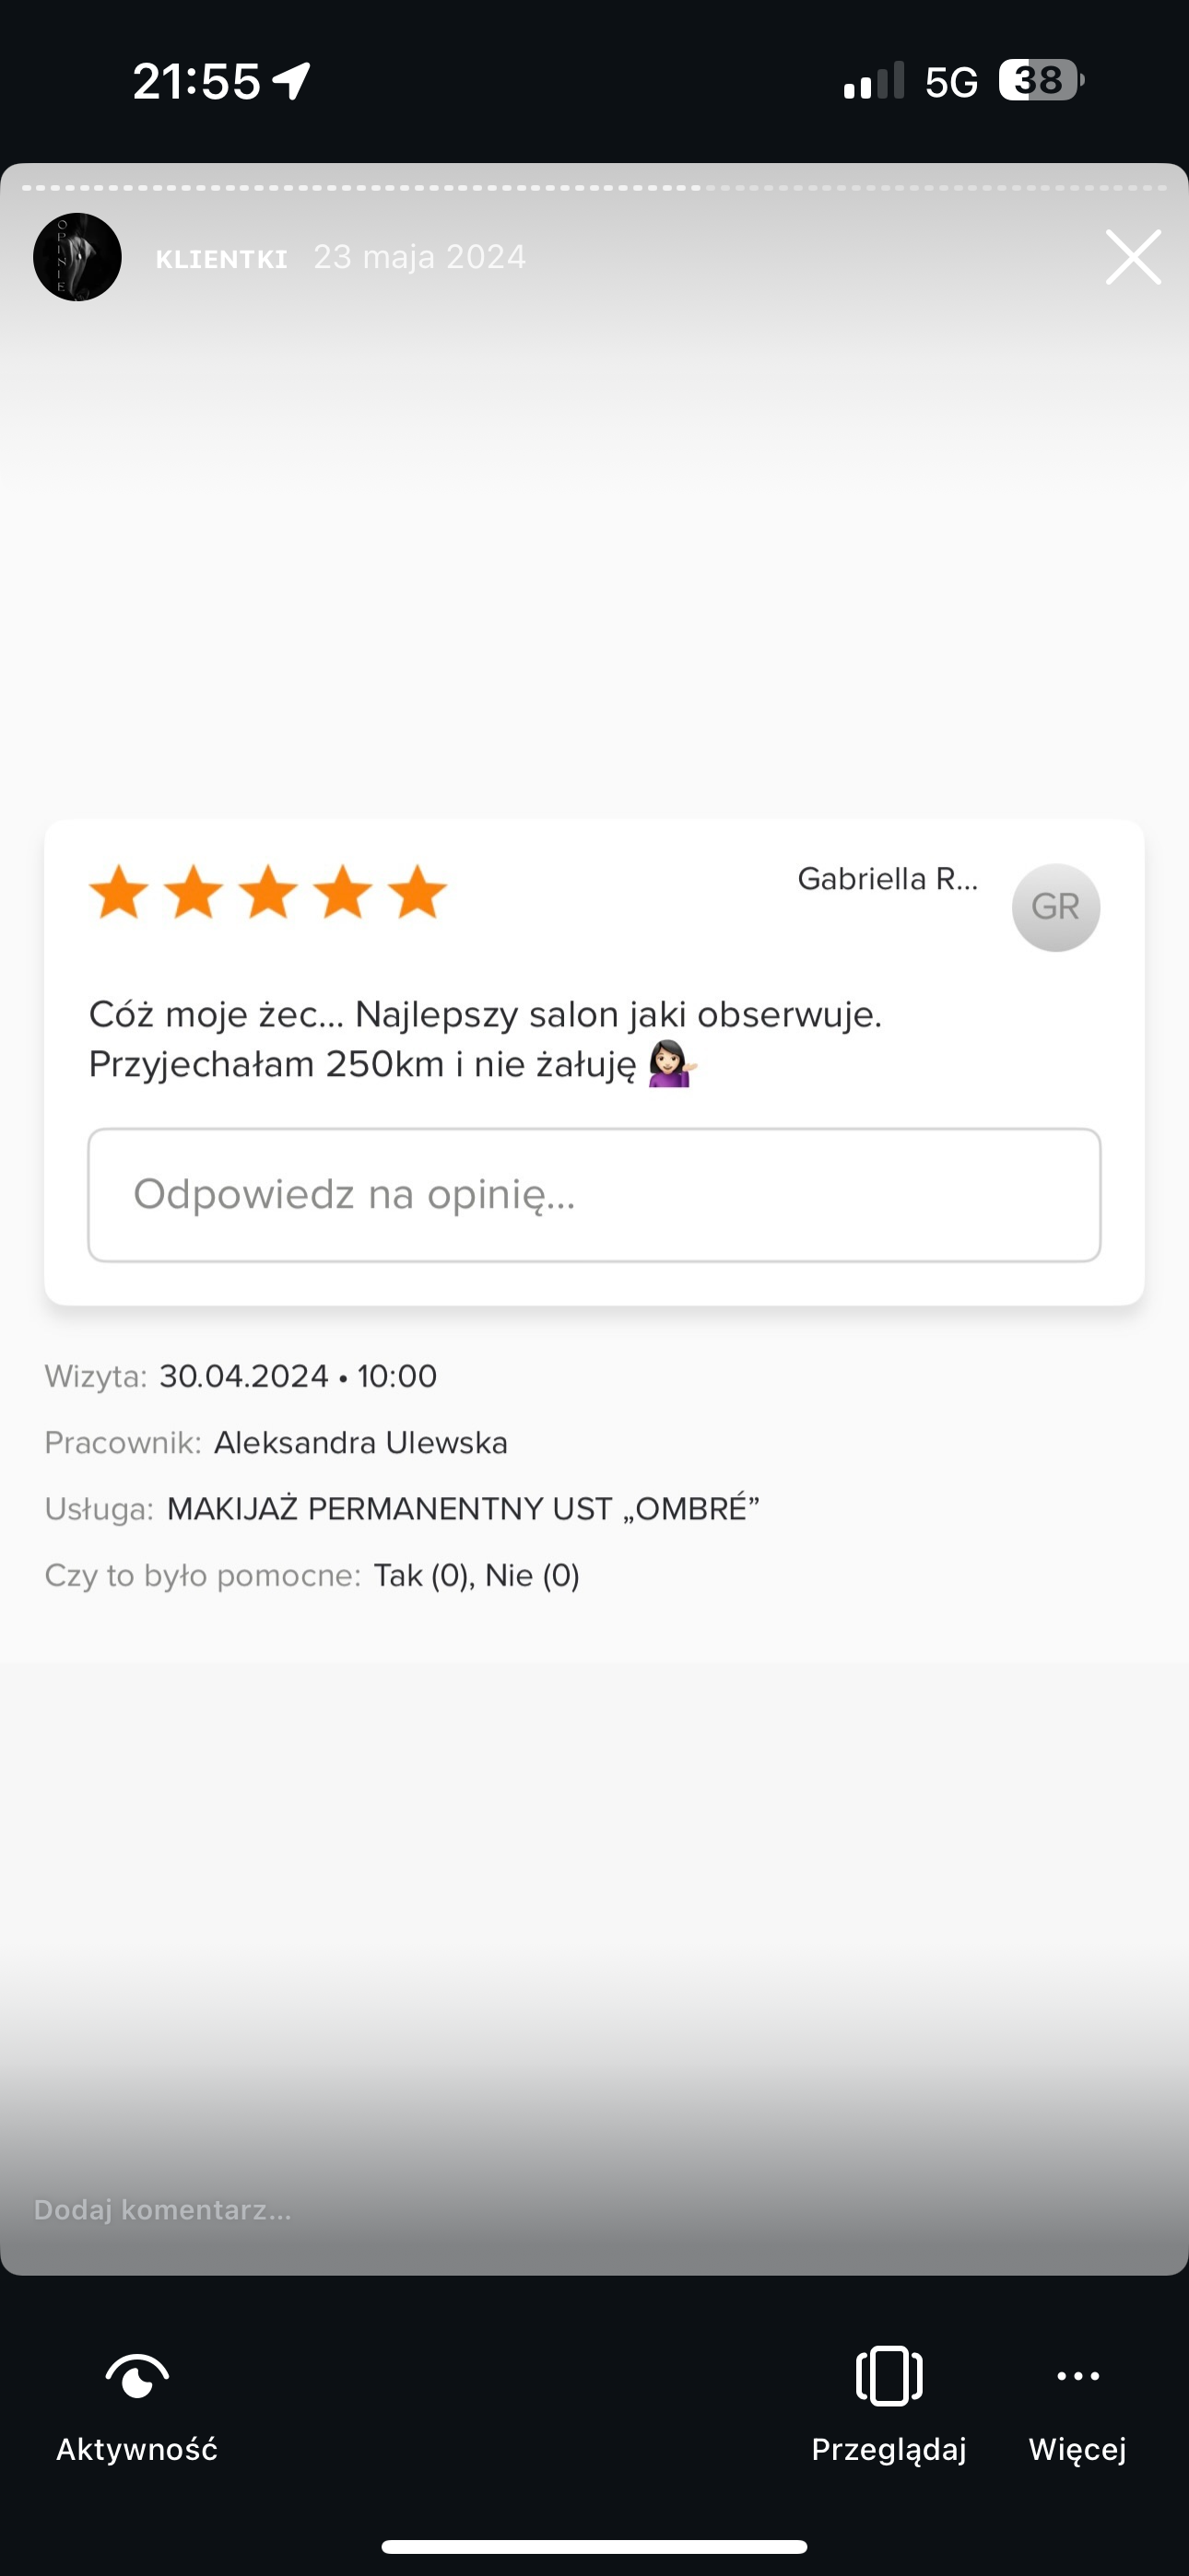
Task: Tap the service 'MAKIJAŻ PERMANENTNY UST OMBRÉ'
Action: pos(463,1509)
